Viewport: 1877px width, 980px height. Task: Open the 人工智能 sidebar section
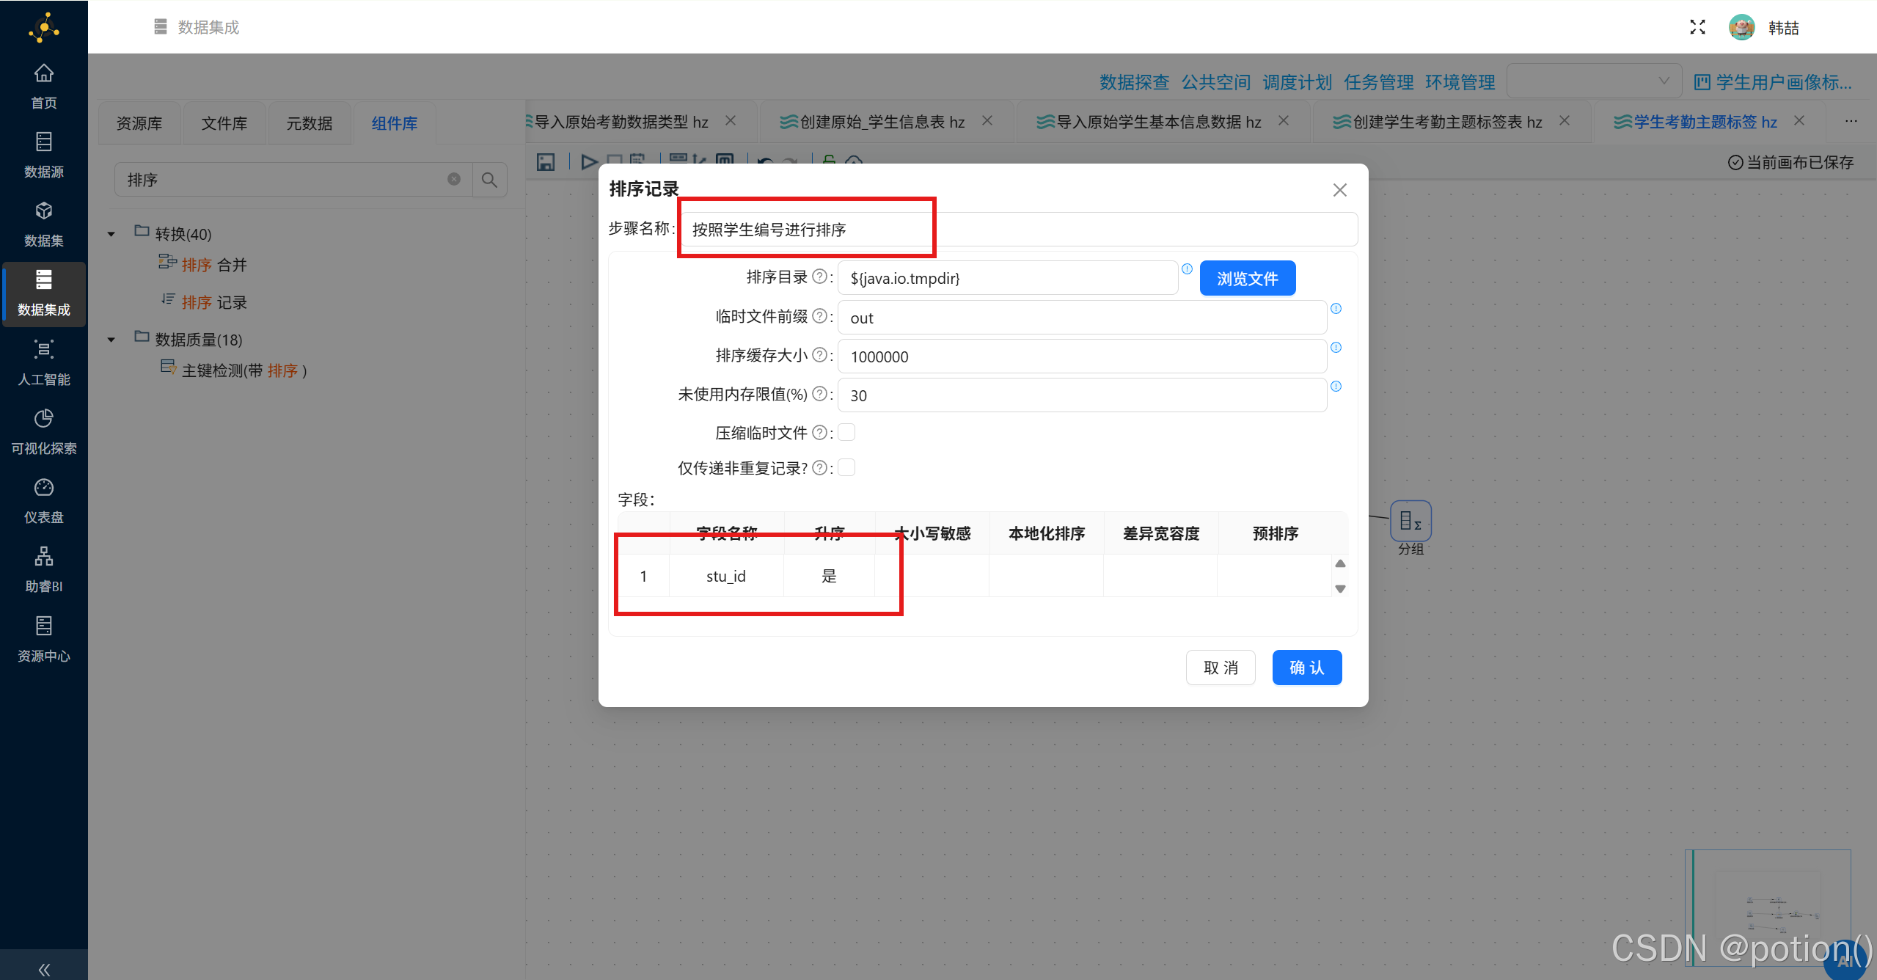(x=44, y=362)
